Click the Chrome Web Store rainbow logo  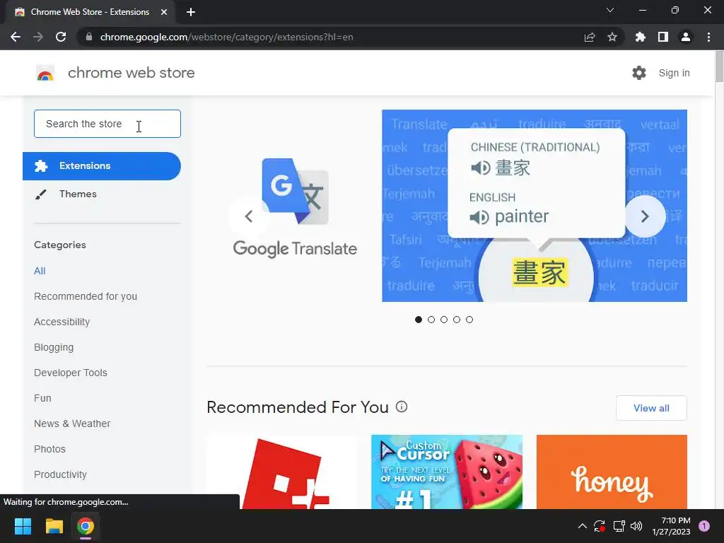[x=45, y=73]
